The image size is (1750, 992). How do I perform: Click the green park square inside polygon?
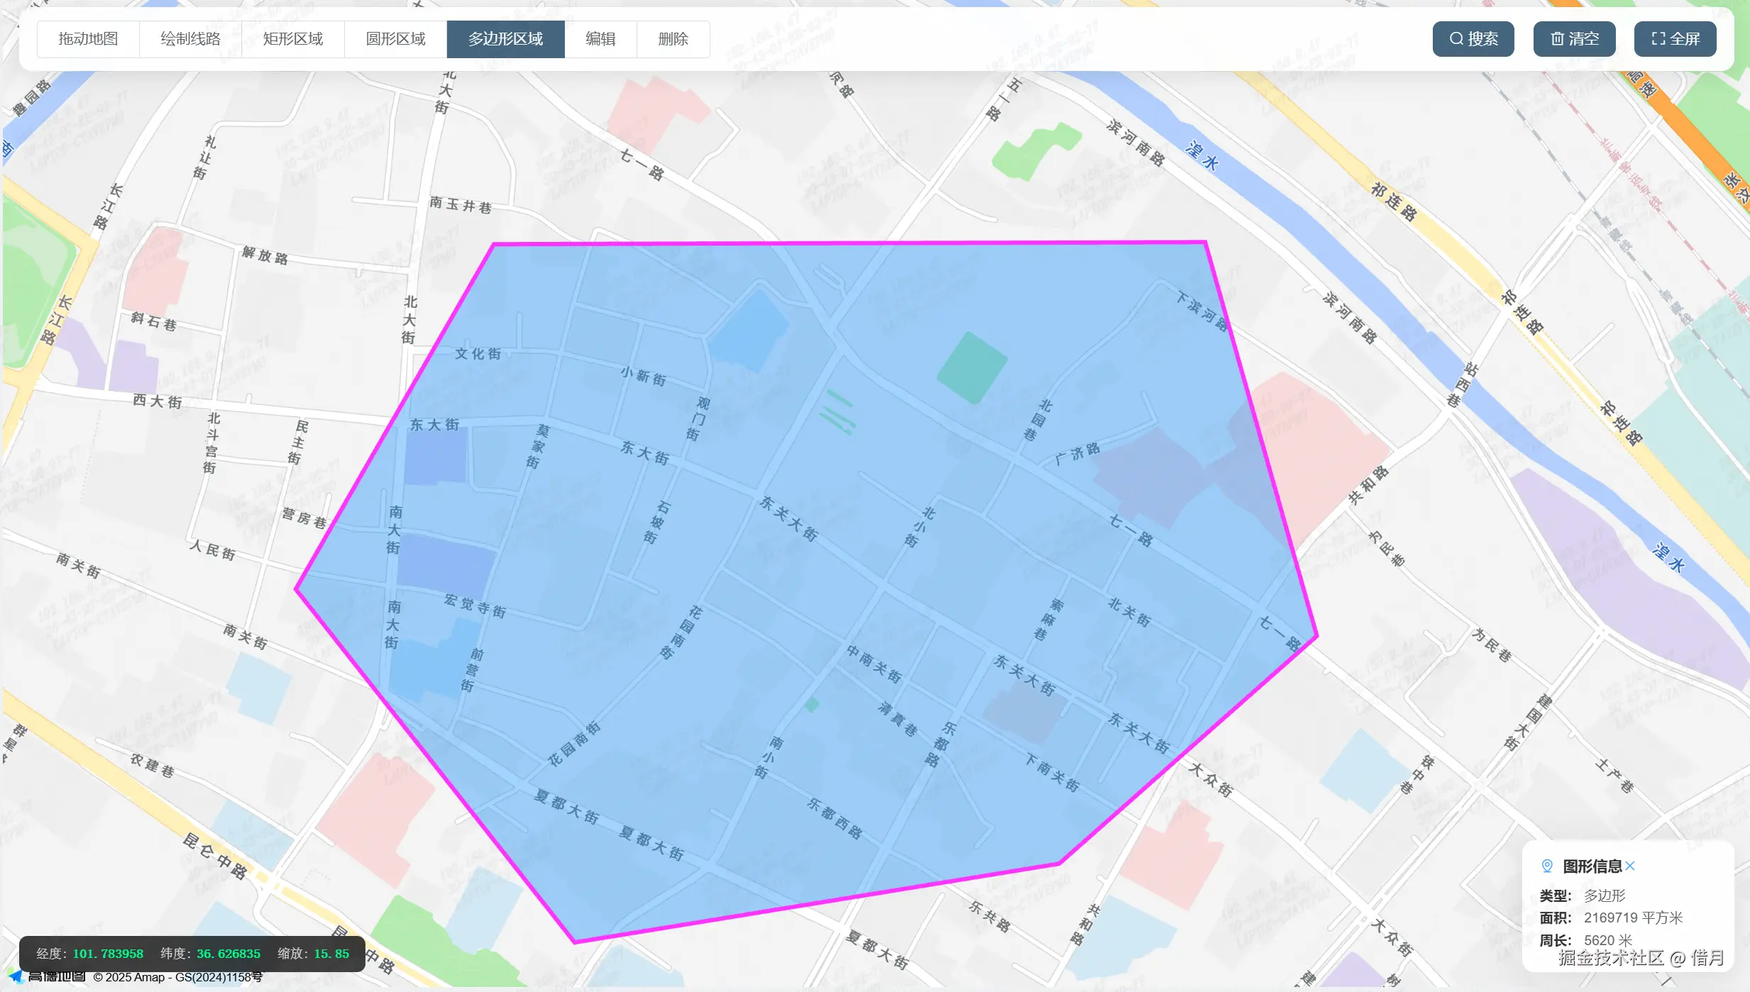[972, 368]
